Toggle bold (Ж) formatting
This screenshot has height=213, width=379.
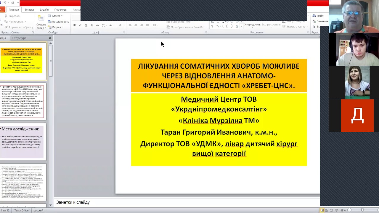pyautogui.click(x=74, y=25)
